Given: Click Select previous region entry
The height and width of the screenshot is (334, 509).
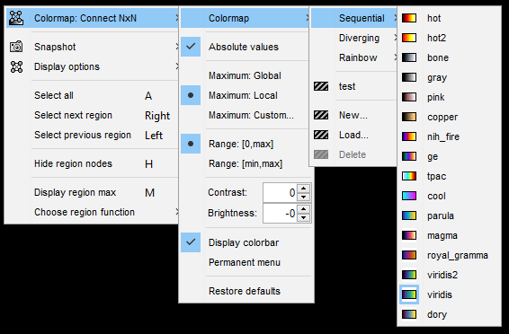Looking at the screenshot, I should point(93,135).
